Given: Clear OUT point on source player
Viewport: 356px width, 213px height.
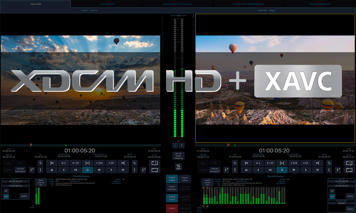Looking at the screenshot, I should click(x=135, y=163).
